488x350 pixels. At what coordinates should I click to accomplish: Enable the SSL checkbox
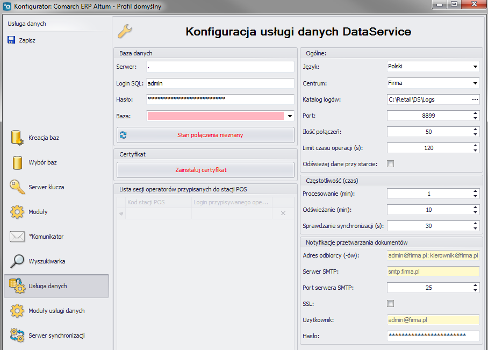pyautogui.click(x=390, y=304)
